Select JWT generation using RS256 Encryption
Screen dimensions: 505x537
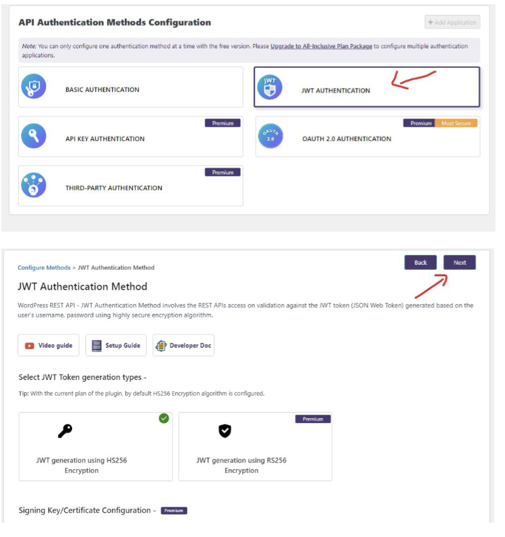click(255, 447)
